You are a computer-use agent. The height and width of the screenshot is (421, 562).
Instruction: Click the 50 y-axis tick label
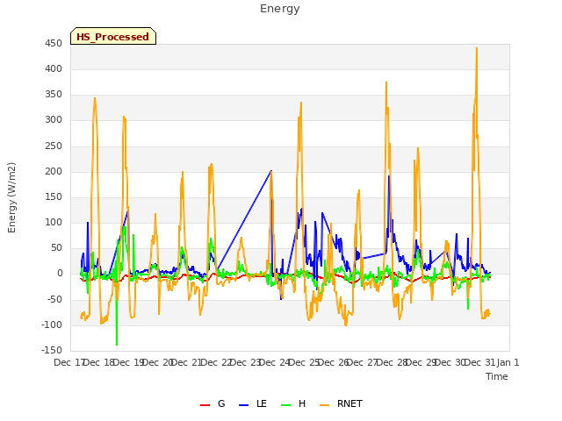[x=56, y=247]
